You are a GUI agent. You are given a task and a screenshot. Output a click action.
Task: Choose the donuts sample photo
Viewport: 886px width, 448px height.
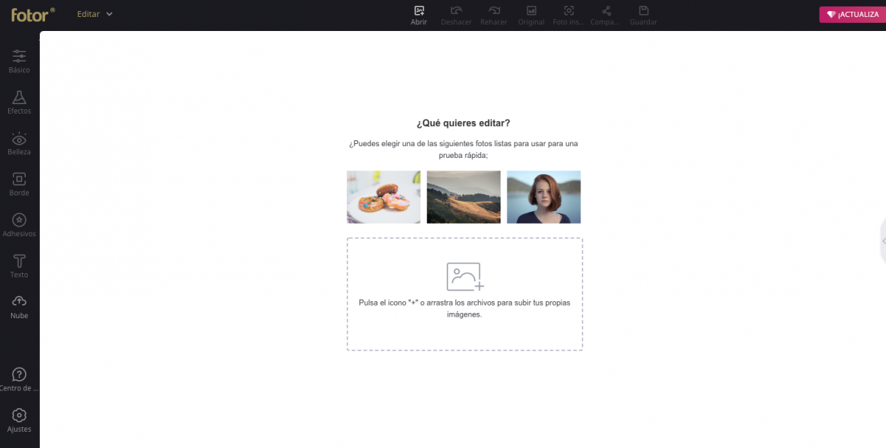click(x=383, y=197)
